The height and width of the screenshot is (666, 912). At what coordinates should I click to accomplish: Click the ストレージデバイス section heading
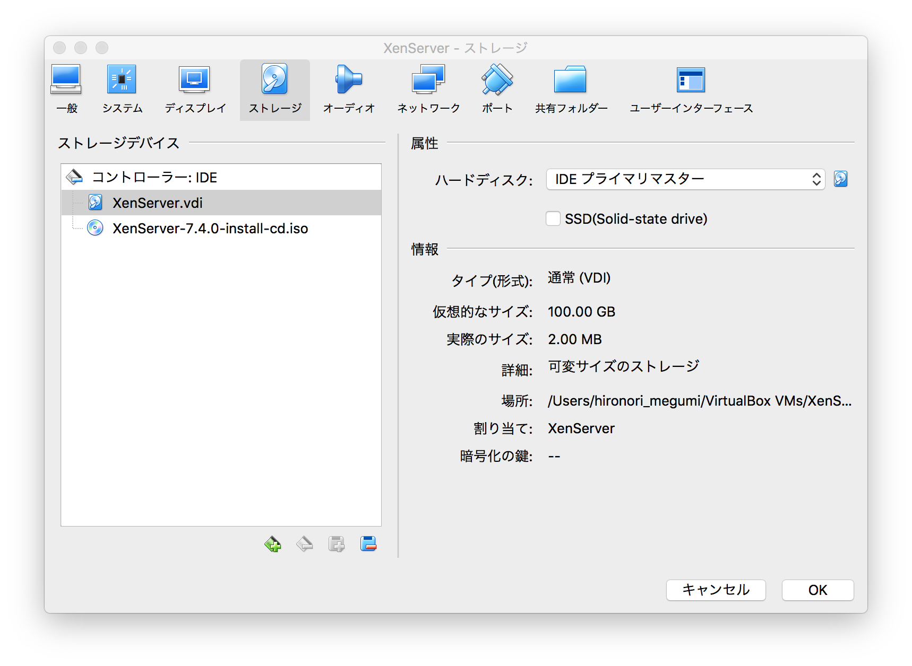click(x=119, y=143)
